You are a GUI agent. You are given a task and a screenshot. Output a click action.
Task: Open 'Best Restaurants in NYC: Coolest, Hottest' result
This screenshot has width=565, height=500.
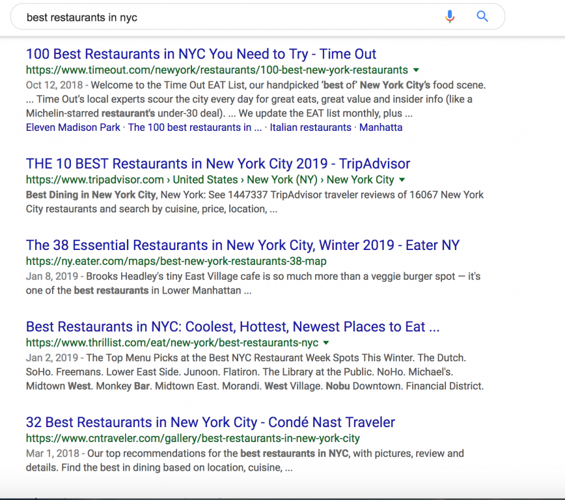233,327
